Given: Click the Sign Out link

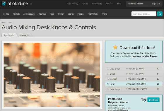Looking at the screenshot, I should [156, 4].
